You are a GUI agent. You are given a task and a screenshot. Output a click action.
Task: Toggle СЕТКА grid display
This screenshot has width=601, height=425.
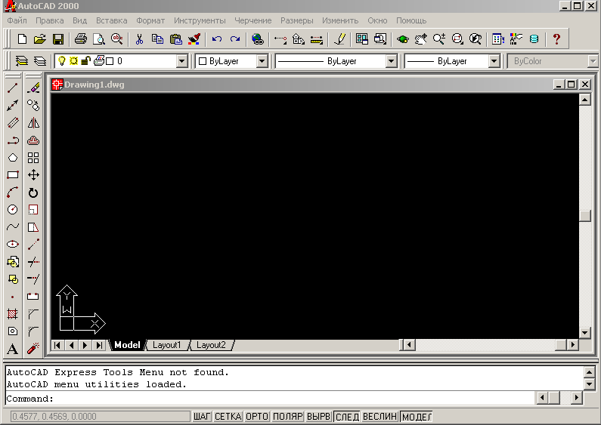click(228, 417)
